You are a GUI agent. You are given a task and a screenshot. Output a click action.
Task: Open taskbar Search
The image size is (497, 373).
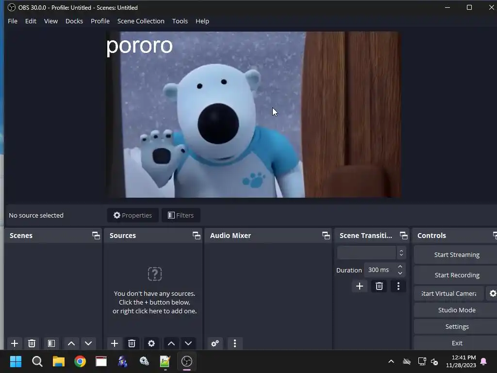37,361
